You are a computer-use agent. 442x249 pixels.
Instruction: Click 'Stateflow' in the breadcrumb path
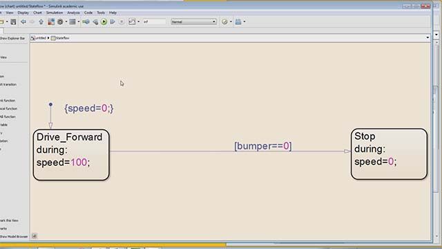click(62, 38)
